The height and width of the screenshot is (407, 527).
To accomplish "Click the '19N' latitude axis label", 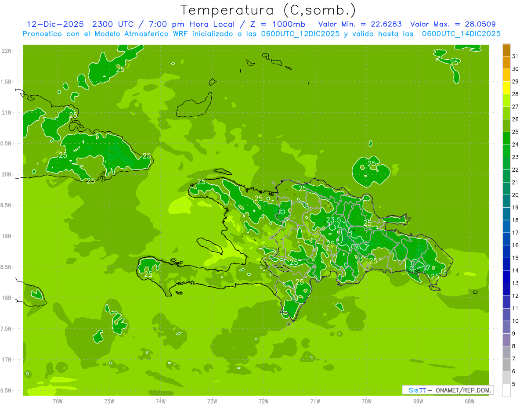I will [x=7, y=236].
